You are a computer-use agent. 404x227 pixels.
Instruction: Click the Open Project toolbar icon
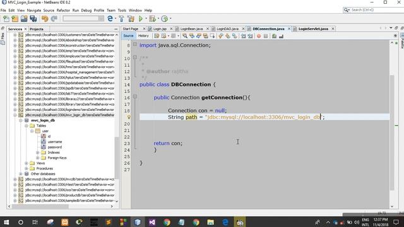(24, 18)
